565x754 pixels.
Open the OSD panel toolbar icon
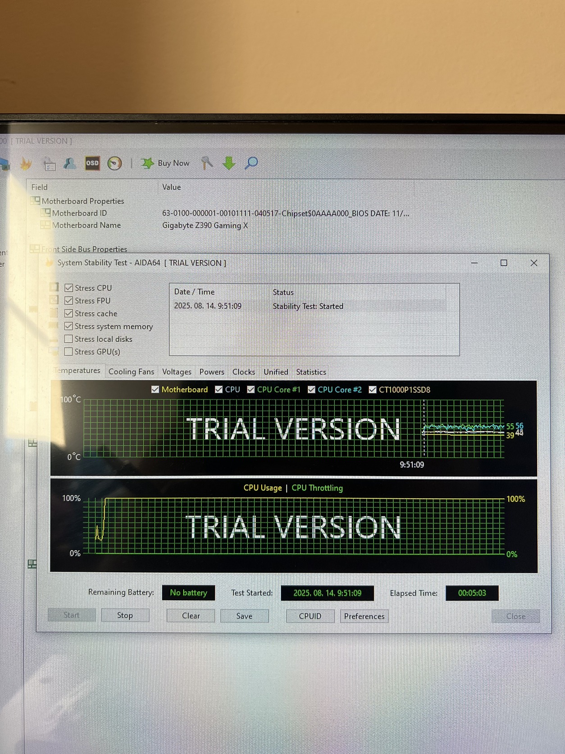point(92,163)
